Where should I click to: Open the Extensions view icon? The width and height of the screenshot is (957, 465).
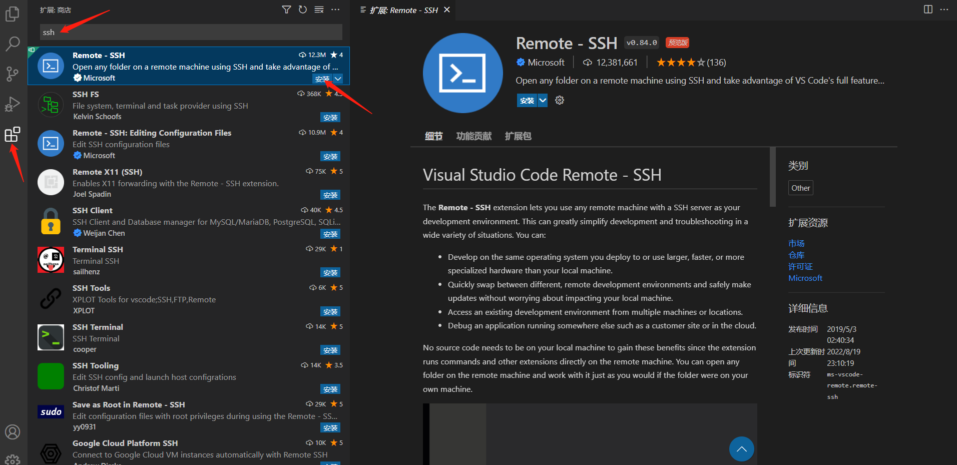pyautogui.click(x=12, y=135)
